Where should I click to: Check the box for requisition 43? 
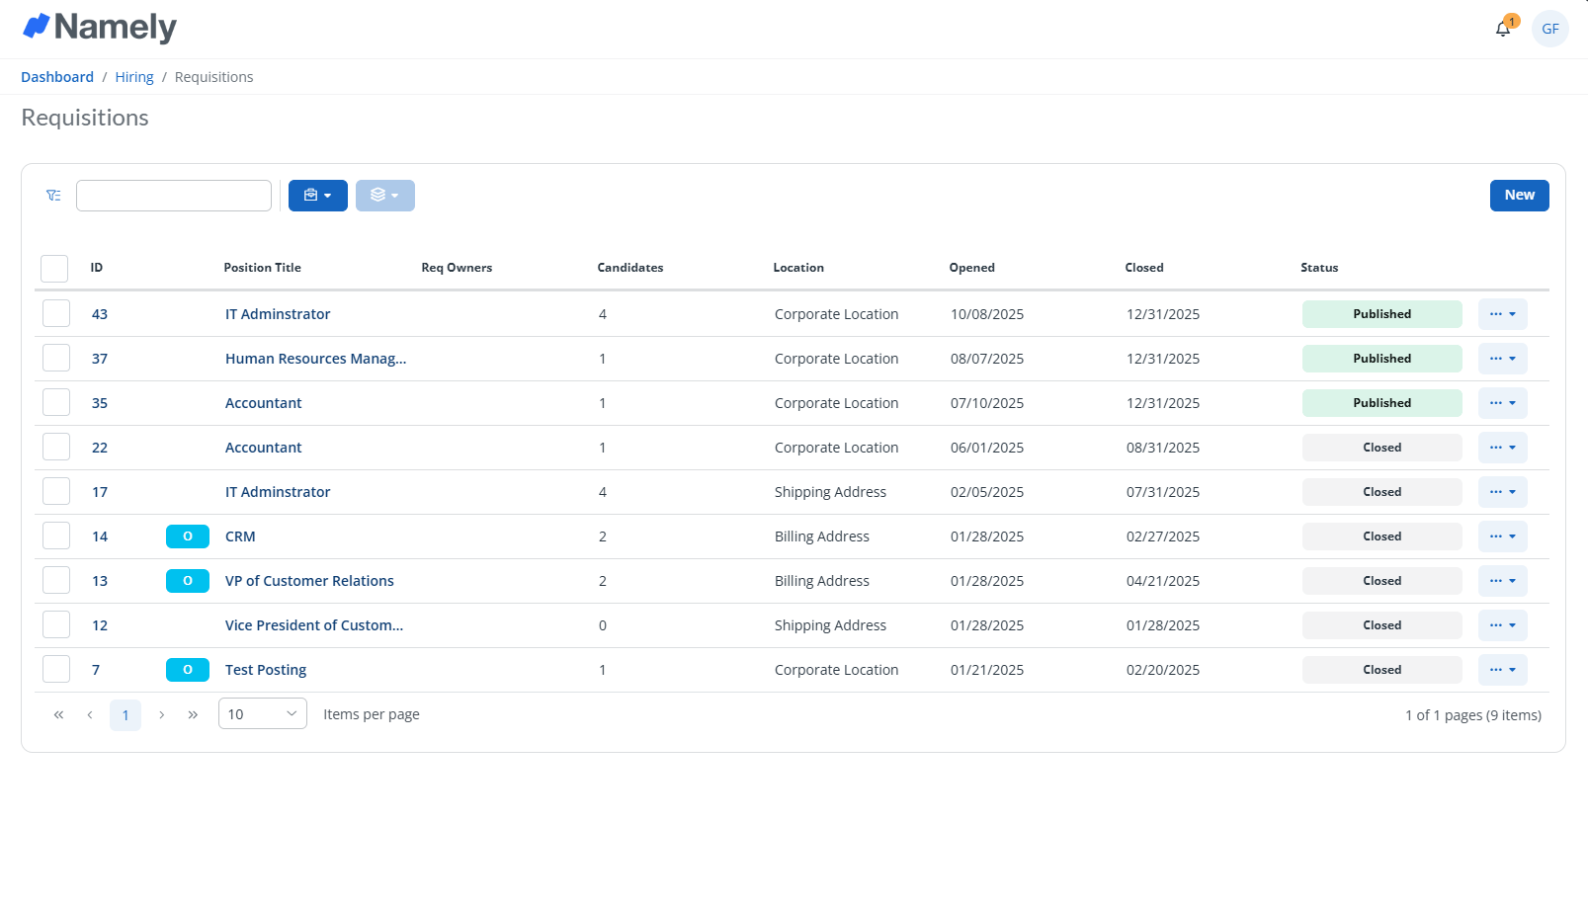coord(56,314)
